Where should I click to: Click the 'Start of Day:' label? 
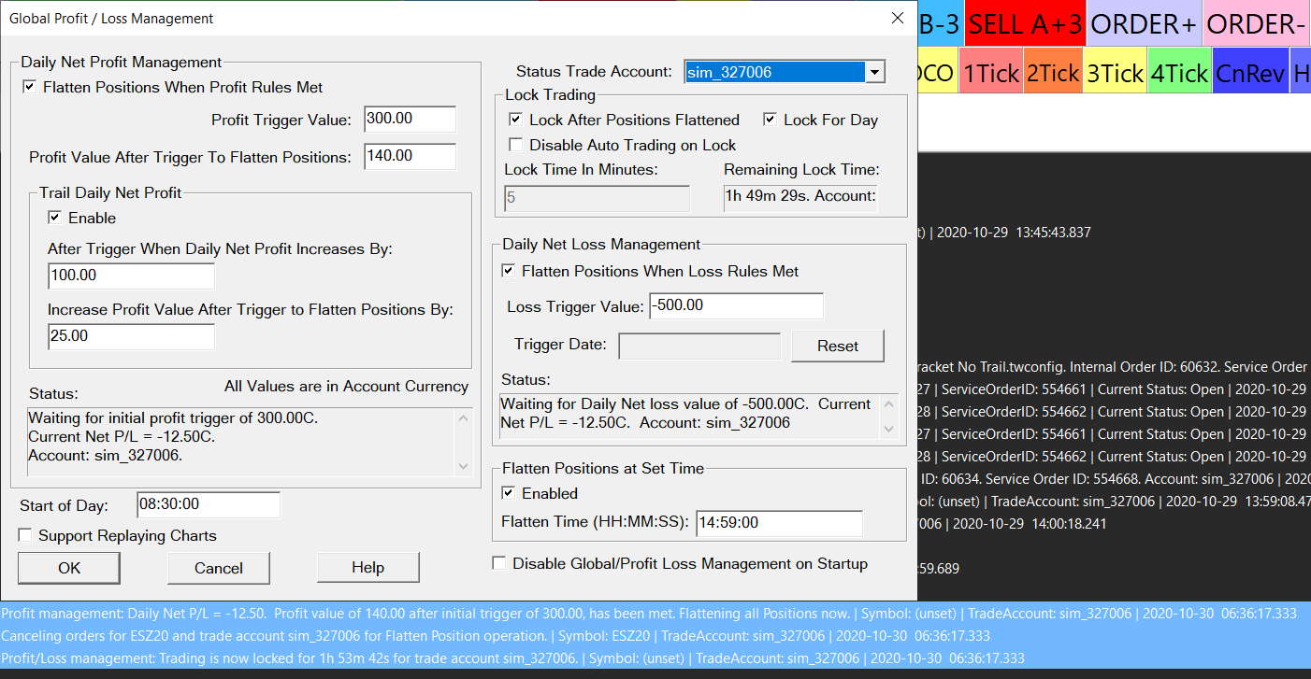click(65, 505)
